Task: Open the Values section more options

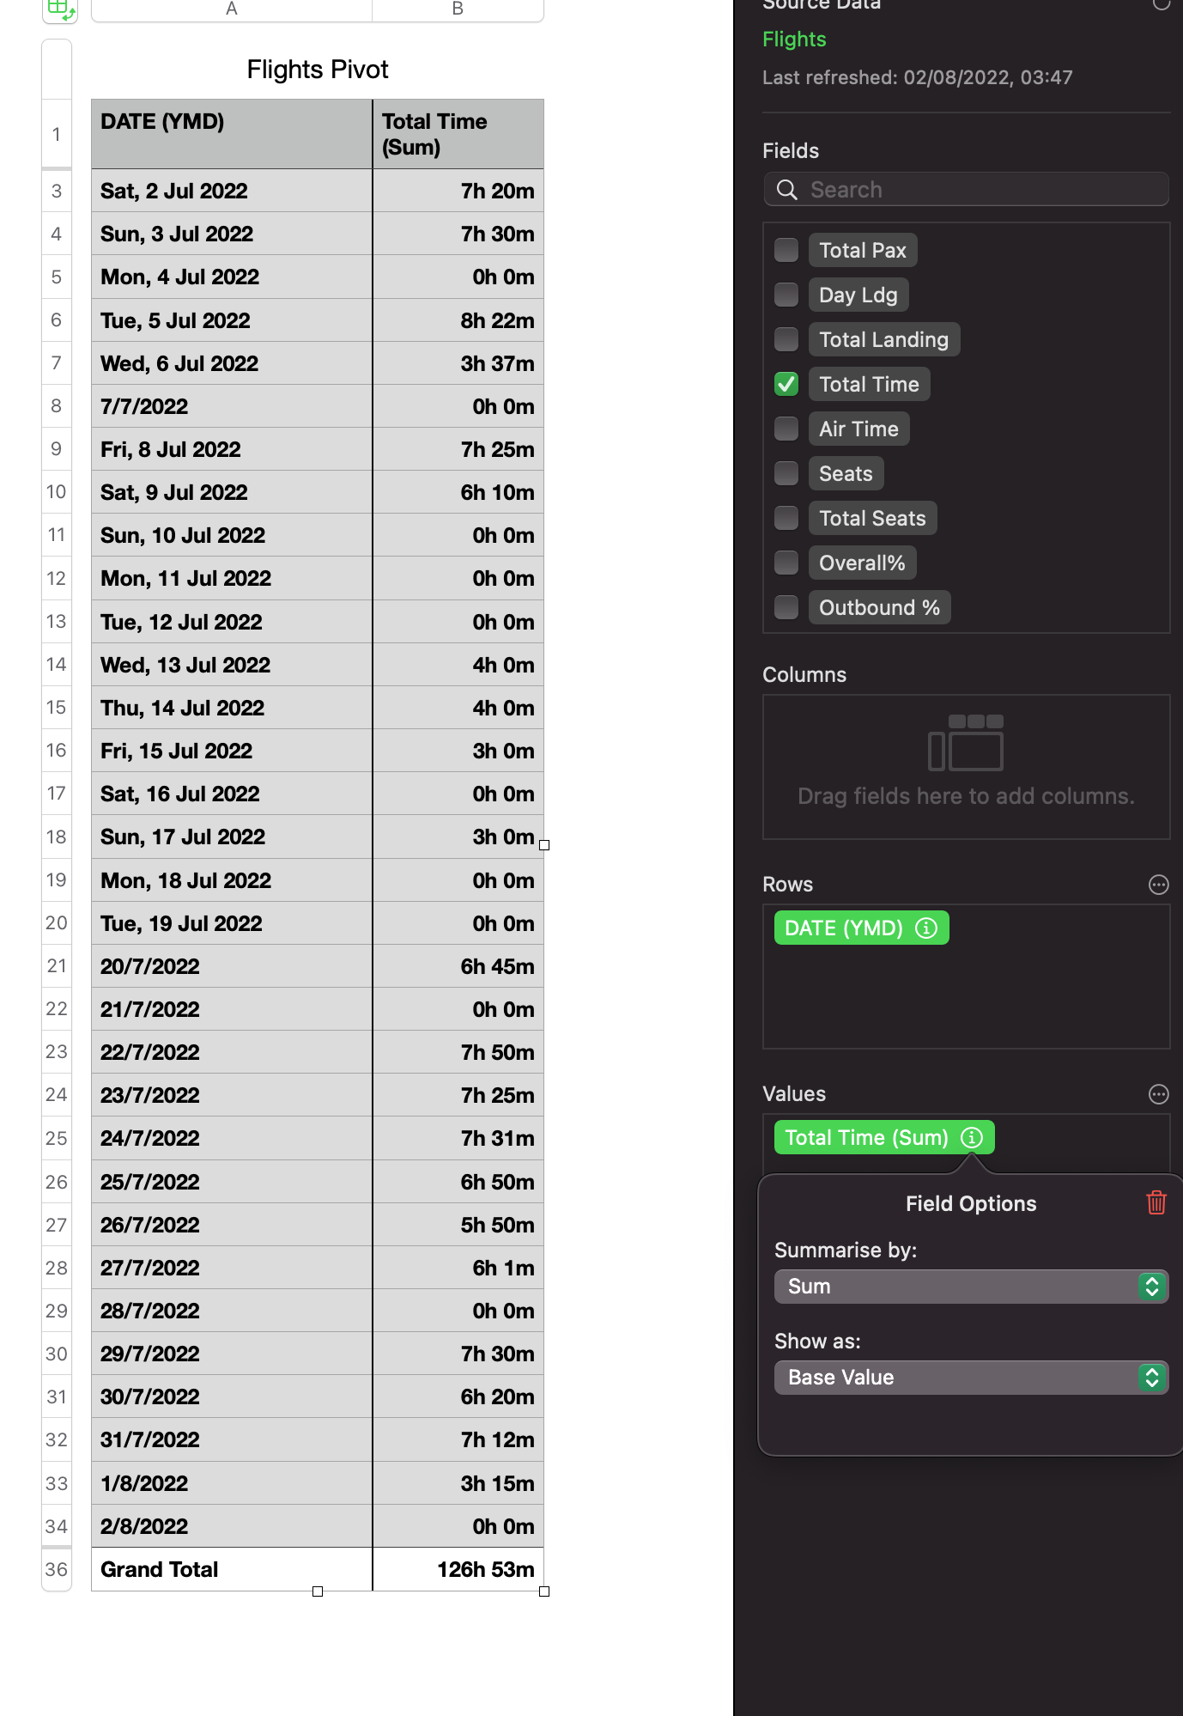Action: coord(1158,1094)
